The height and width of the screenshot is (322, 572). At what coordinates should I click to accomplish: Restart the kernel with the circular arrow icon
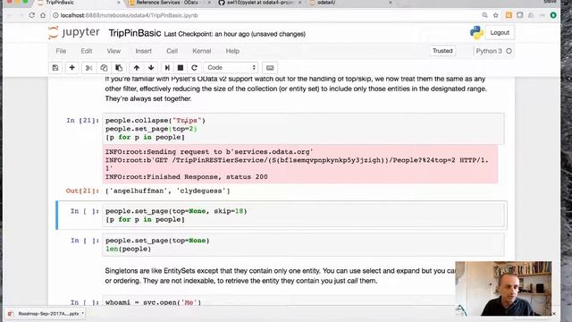pyautogui.click(x=194, y=68)
